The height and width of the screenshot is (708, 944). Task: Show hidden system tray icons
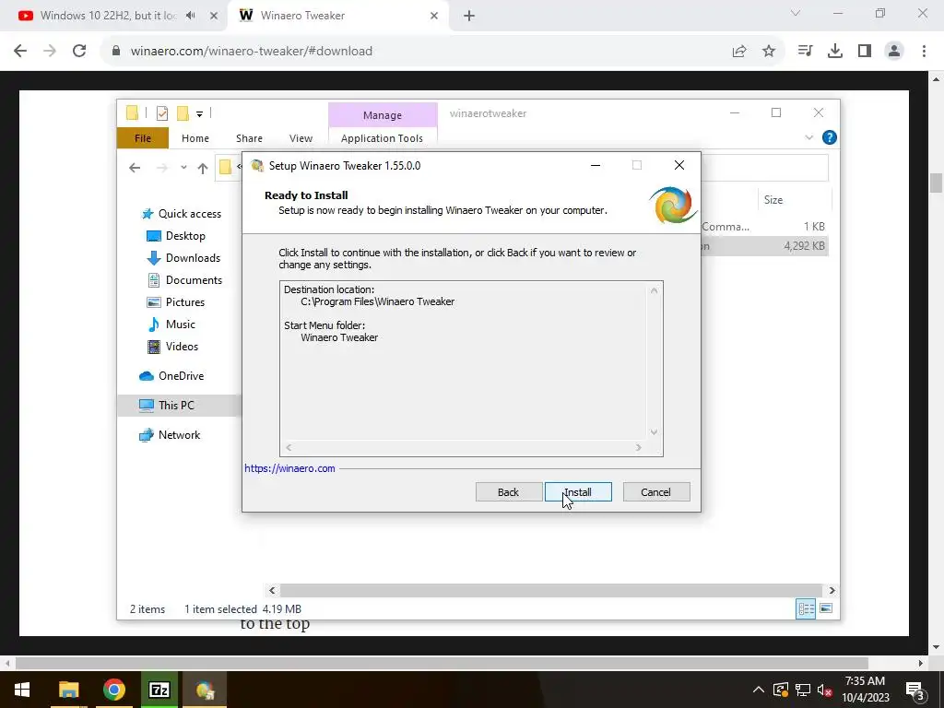tap(758, 690)
